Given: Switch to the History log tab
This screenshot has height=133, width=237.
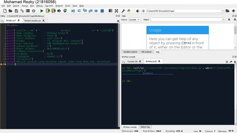Looking at the screenshot, I should (145, 127).
